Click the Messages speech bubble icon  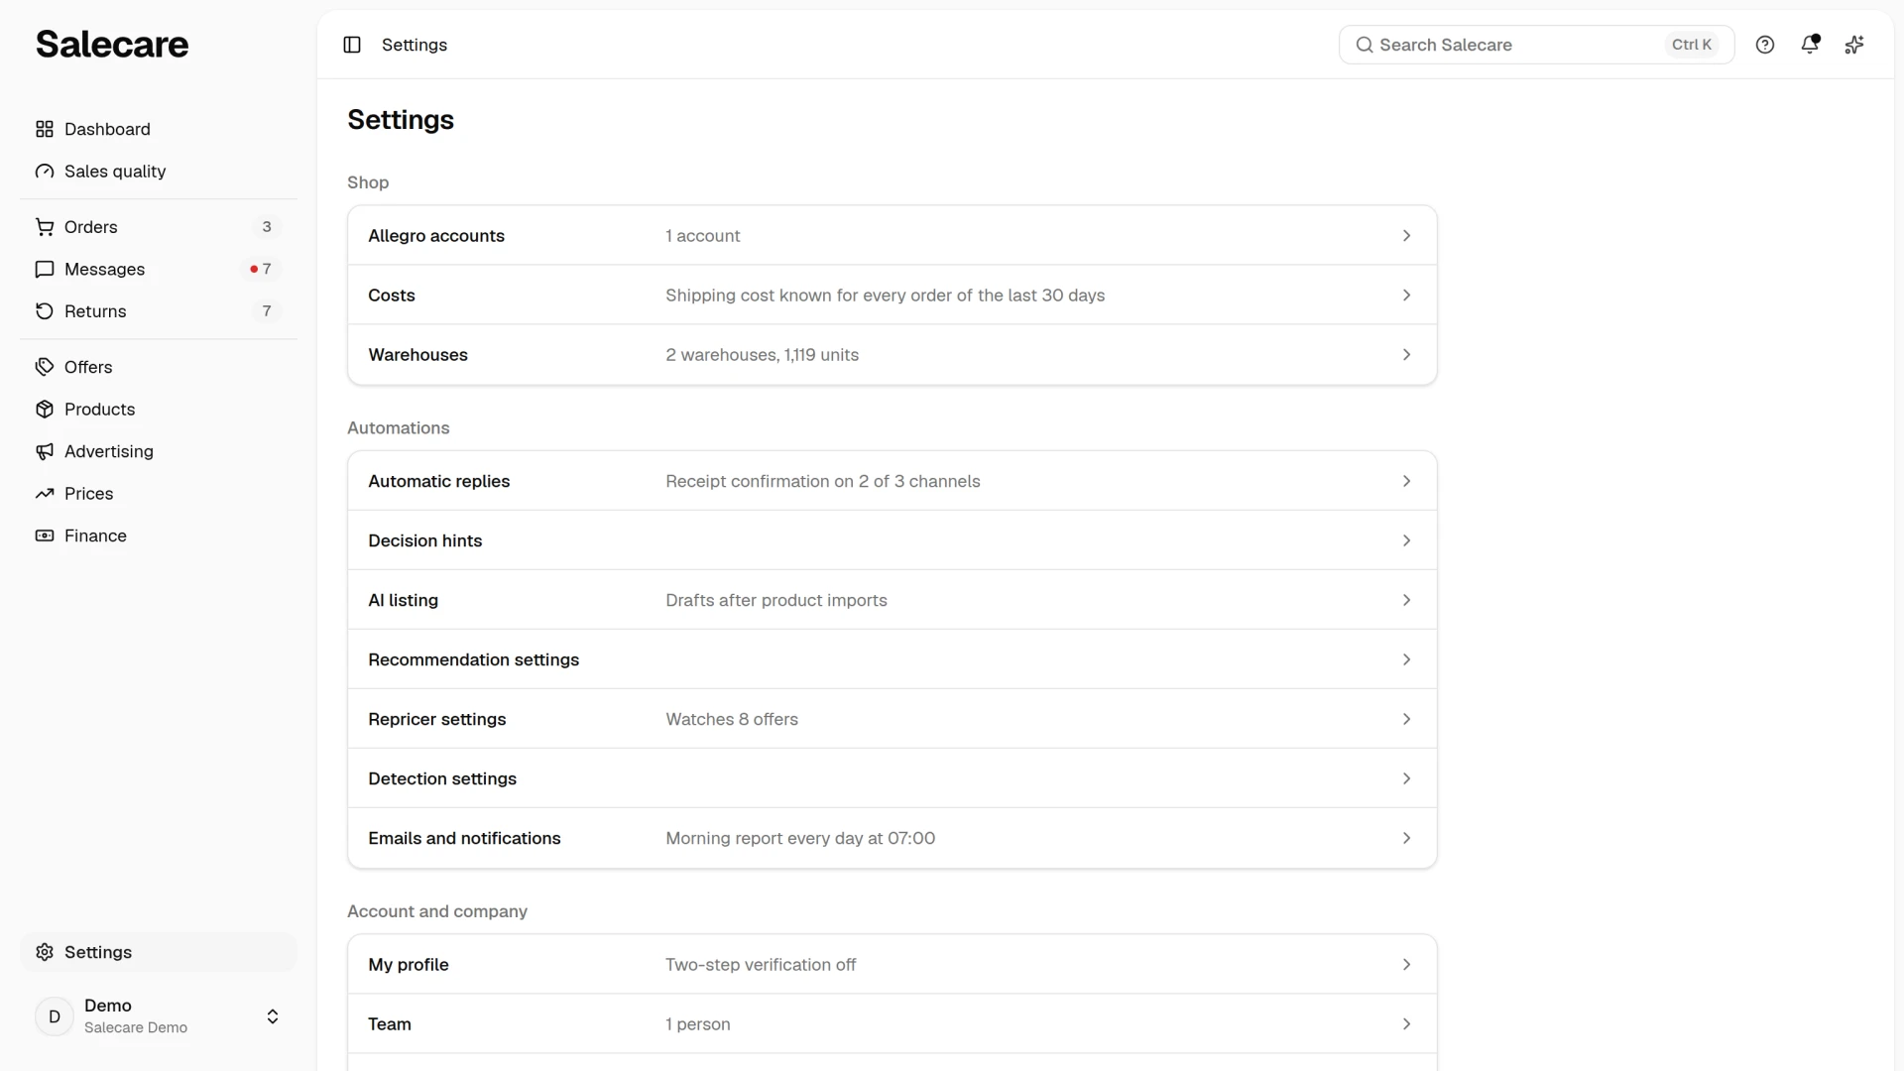[x=45, y=270]
